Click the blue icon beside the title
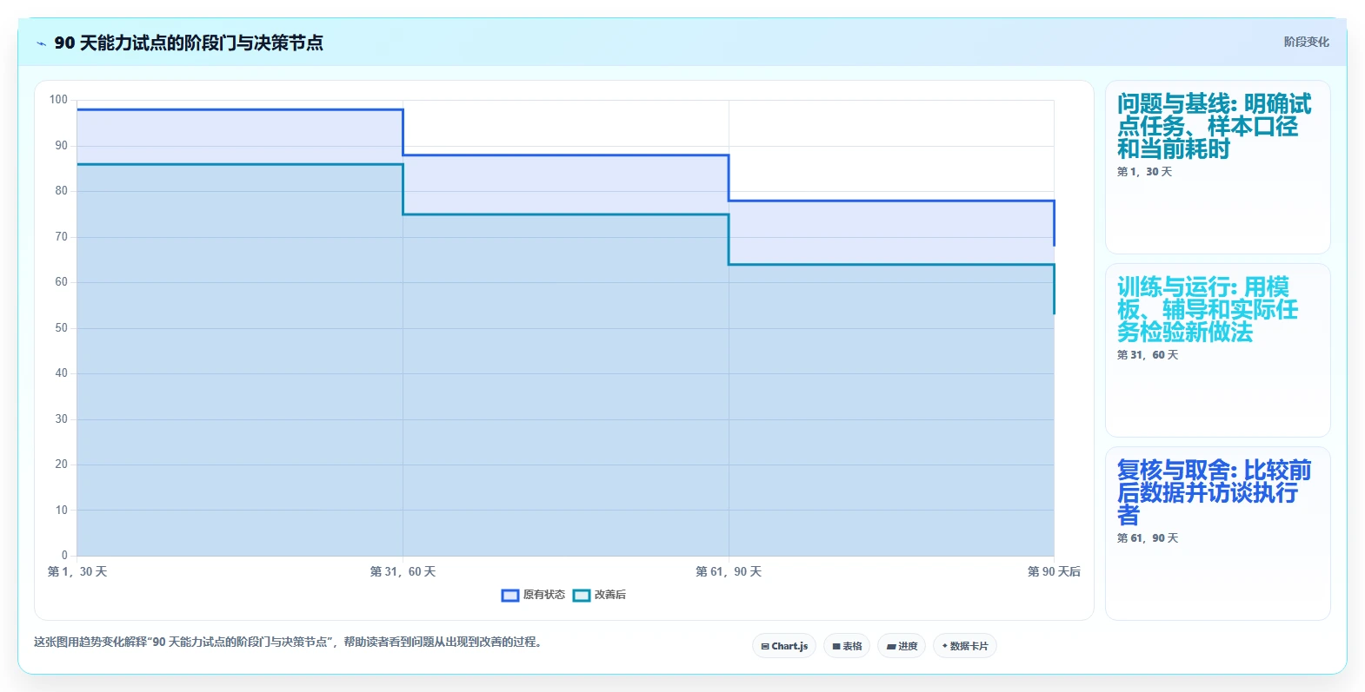 click(x=41, y=43)
